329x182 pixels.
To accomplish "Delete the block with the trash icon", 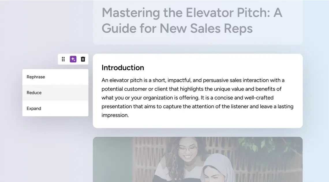I will (83, 59).
